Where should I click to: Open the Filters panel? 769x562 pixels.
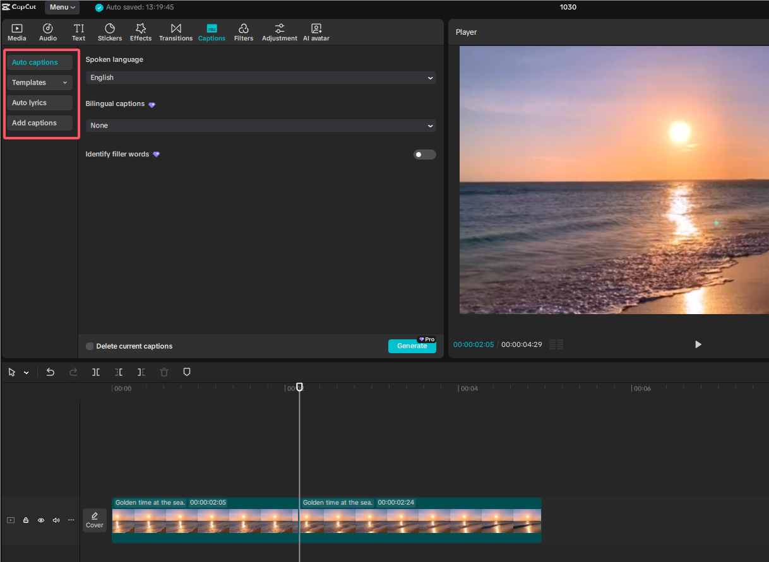(x=243, y=32)
